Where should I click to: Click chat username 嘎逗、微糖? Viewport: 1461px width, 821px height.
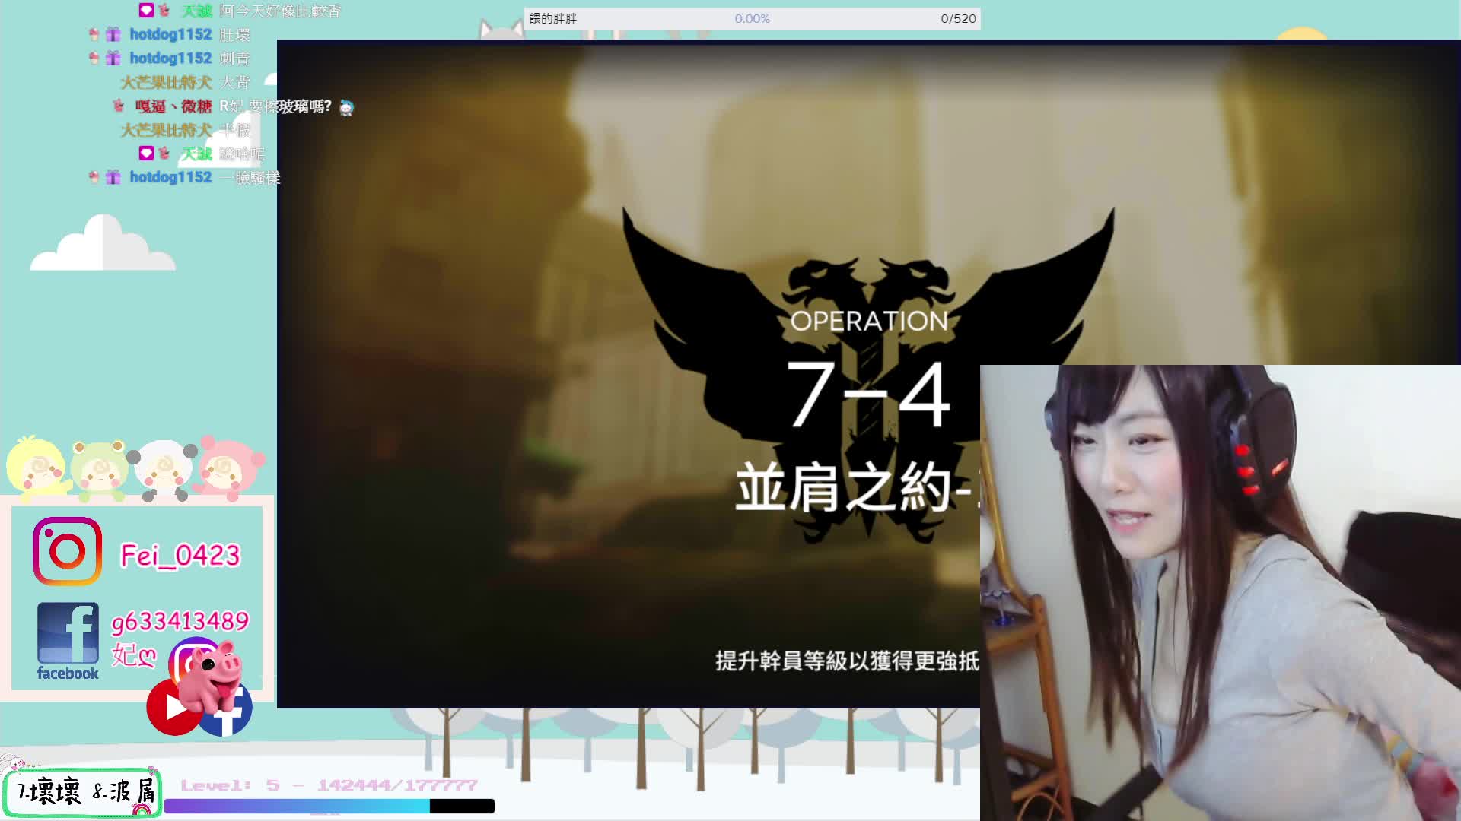pyautogui.click(x=173, y=106)
